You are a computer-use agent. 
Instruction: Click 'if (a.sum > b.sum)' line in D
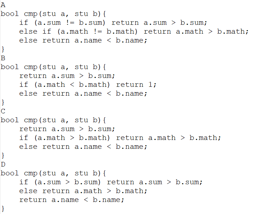[x=111, y=182]
